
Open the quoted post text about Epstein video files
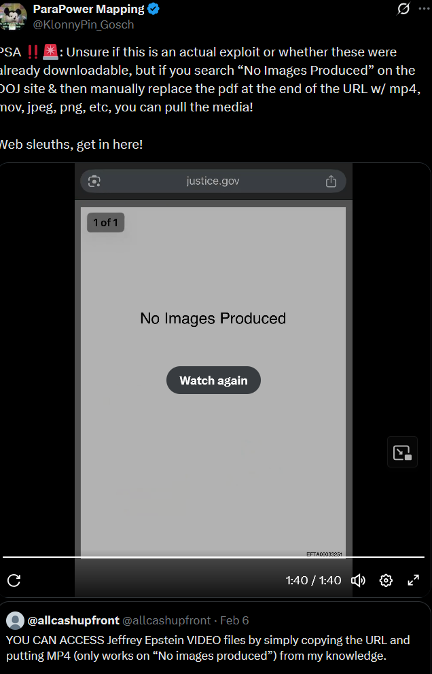coord(208,648)
